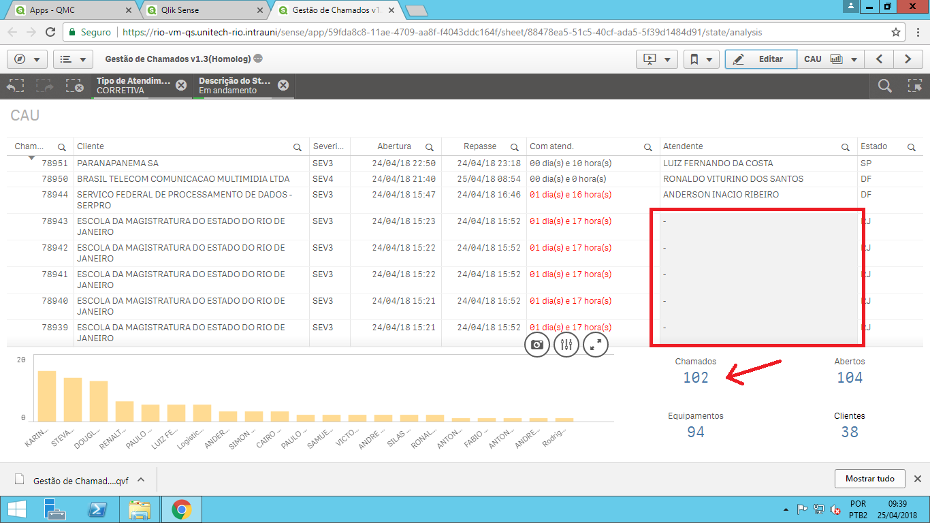Take a snapshot of the table
The width and height of the screenshot is (930, 523).
click(537, 345)
